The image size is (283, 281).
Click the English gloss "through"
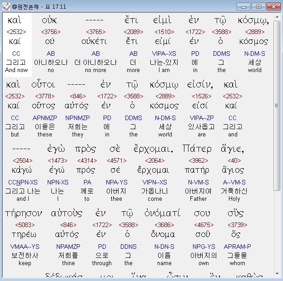[x=102, y=263]
